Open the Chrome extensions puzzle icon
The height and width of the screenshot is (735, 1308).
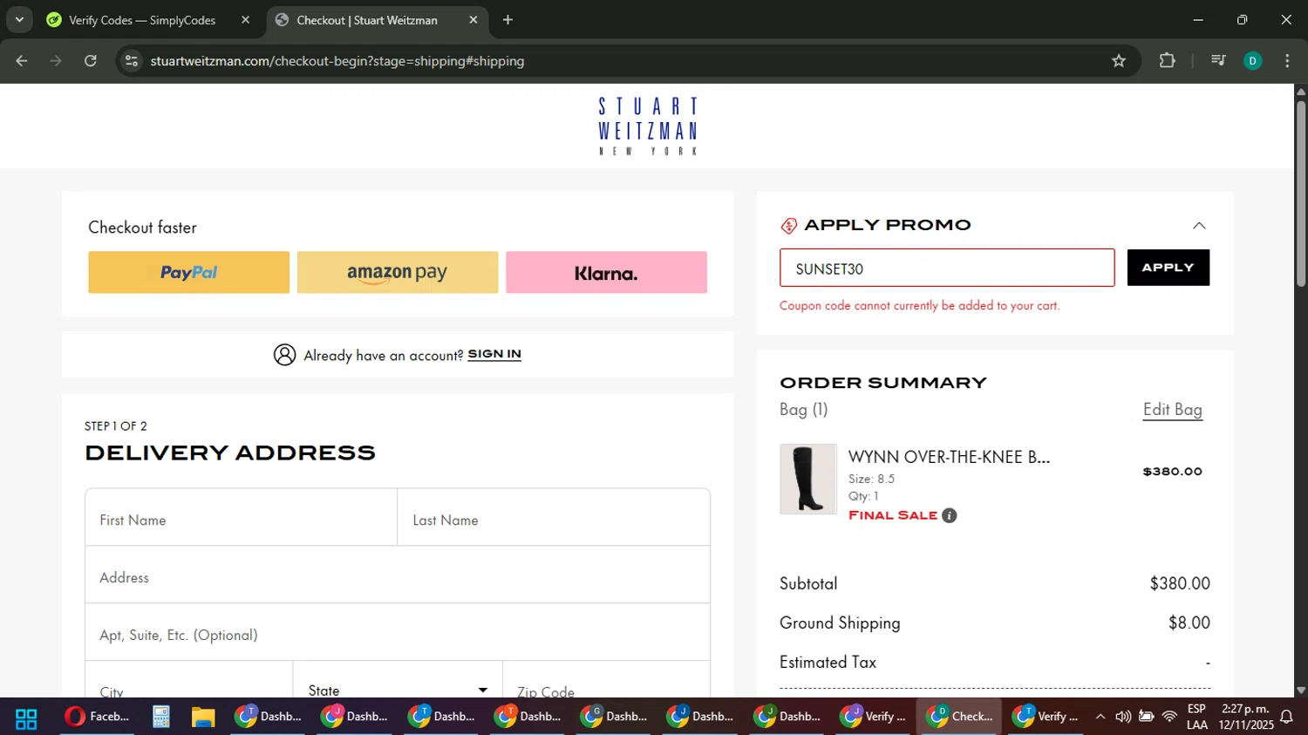pos(1167,61)
